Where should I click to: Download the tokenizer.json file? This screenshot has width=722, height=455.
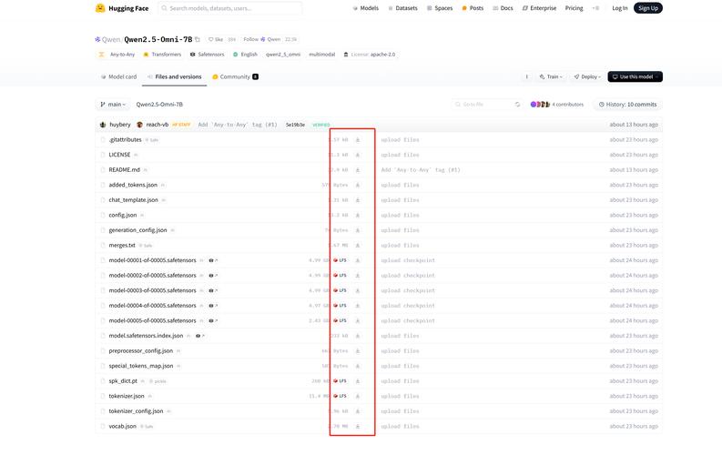click(x=358, y=396)
